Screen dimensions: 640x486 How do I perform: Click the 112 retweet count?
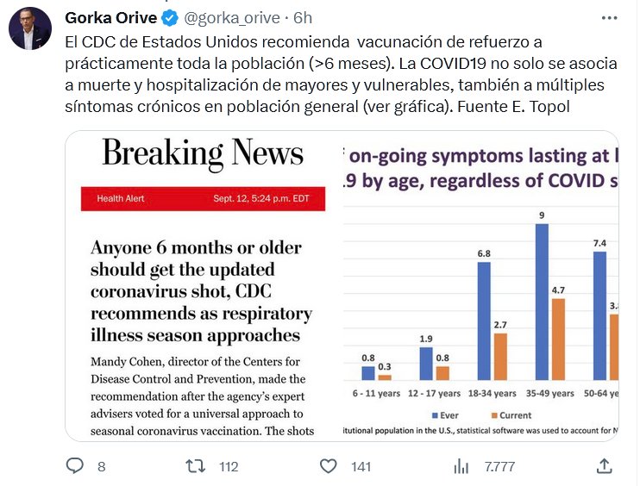click(x=229, y=466)
